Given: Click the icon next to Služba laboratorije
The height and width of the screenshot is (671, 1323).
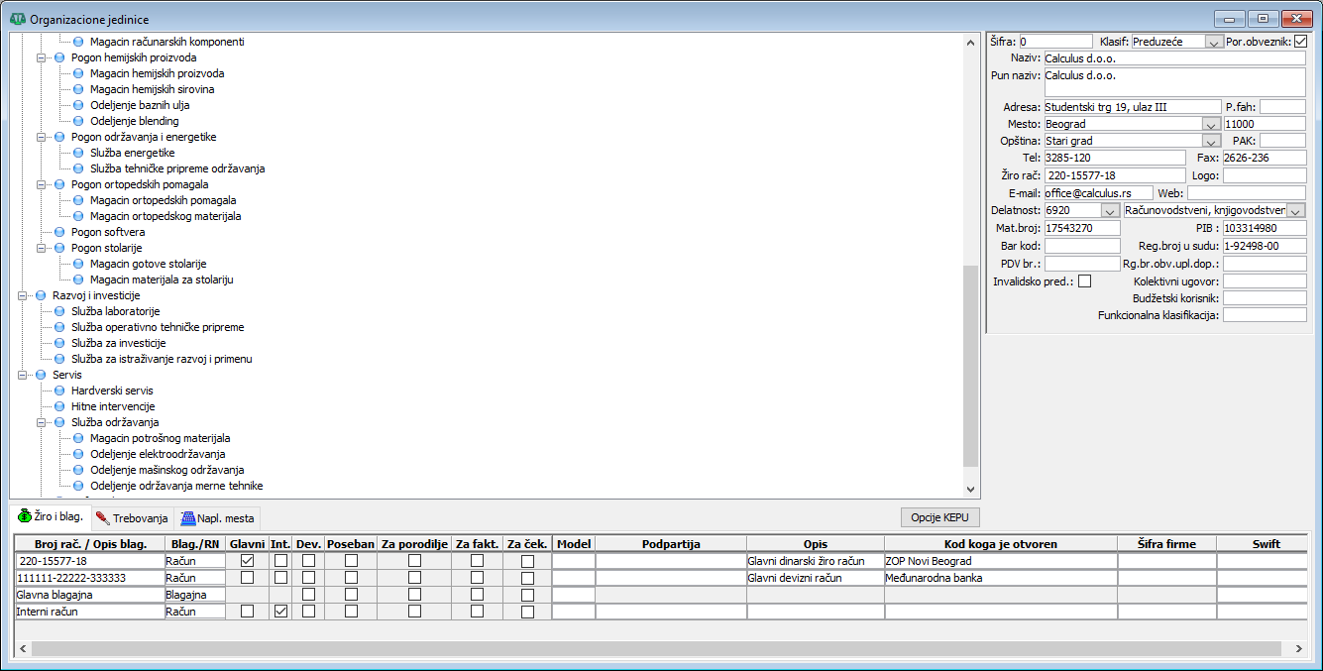Looking at the screenshot, I should pos(59,311).
